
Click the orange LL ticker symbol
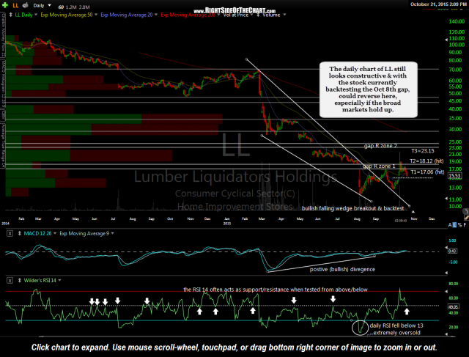point(15,5)
